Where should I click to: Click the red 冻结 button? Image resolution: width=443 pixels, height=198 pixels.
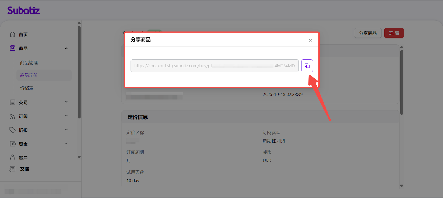click(x=394, y=33)
